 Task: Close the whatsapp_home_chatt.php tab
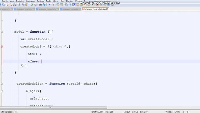(107, 9)
